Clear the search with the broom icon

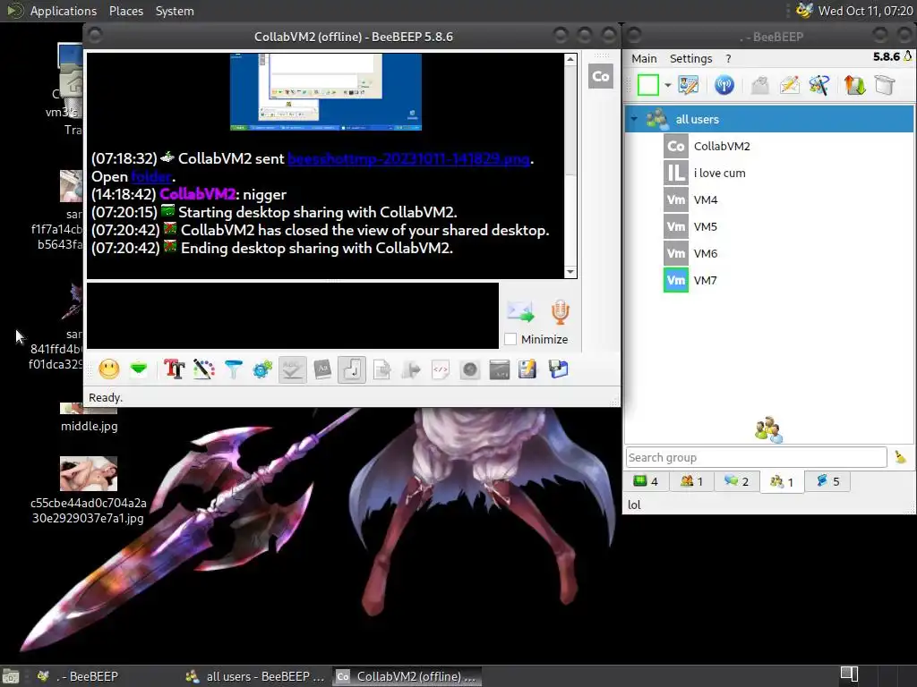coord(901,457)
